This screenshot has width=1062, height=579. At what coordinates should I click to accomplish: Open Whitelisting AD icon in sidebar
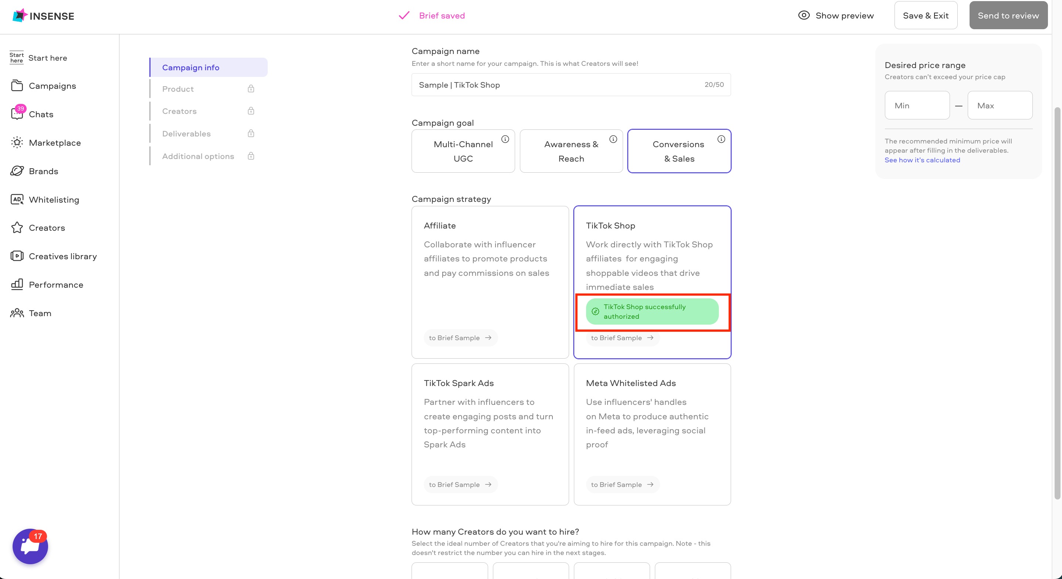click(17, 199)
